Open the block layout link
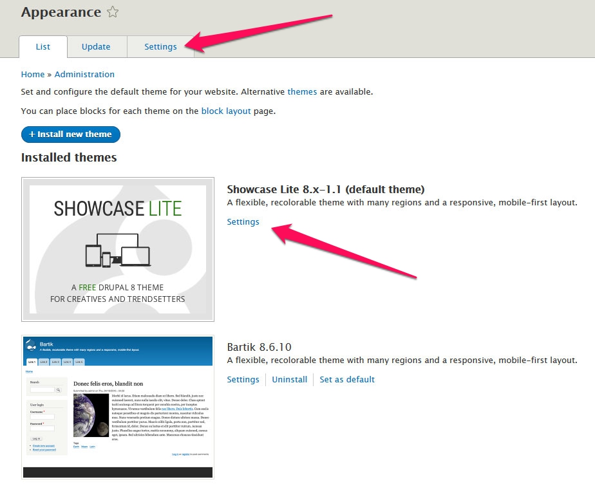 point(226,111)
